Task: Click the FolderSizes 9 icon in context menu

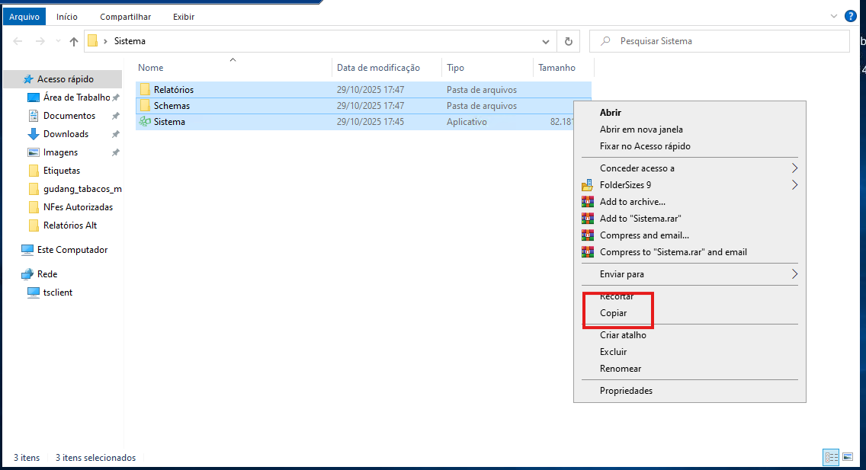Action: coord(587,185)
